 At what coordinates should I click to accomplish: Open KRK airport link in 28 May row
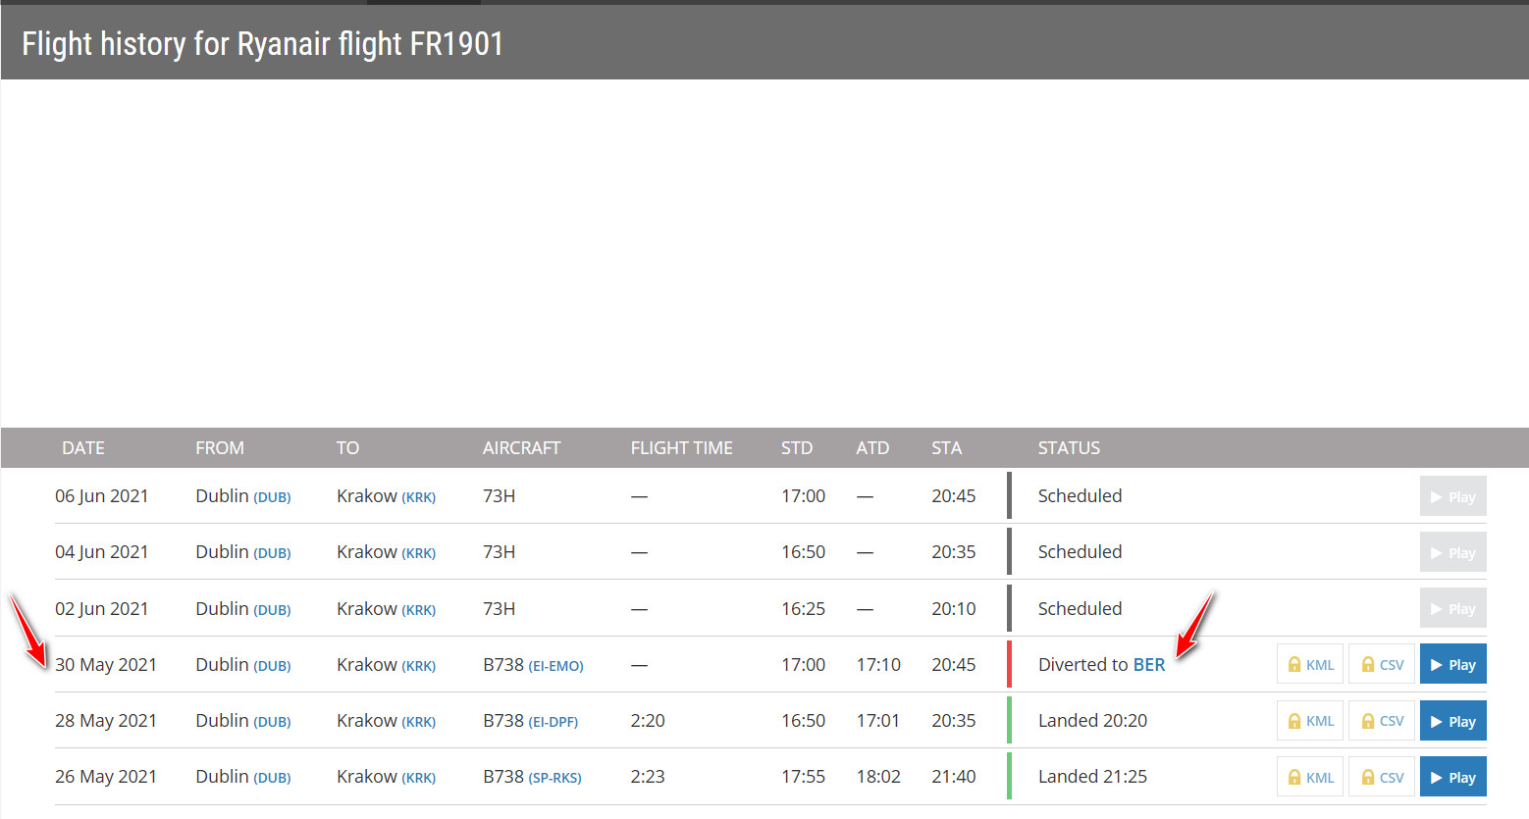point(419,722)
